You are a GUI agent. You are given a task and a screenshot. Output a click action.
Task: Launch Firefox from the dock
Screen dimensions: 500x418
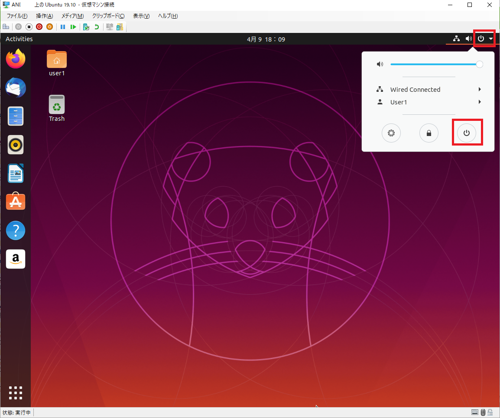tap(16, 58)
